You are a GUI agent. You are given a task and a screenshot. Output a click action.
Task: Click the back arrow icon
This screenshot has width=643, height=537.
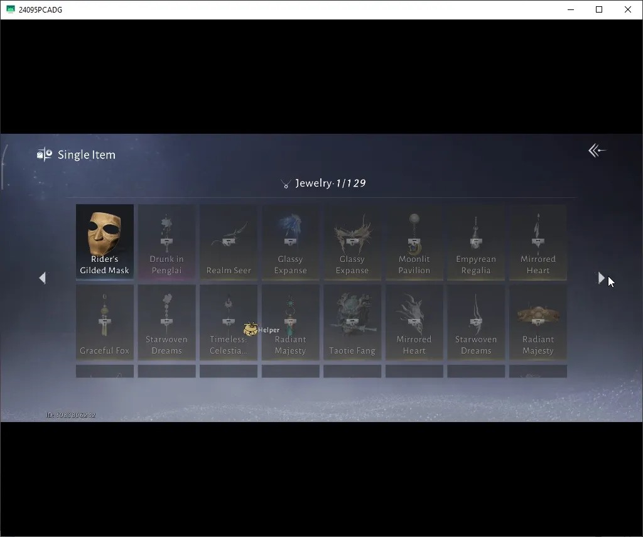click(597, 151)
